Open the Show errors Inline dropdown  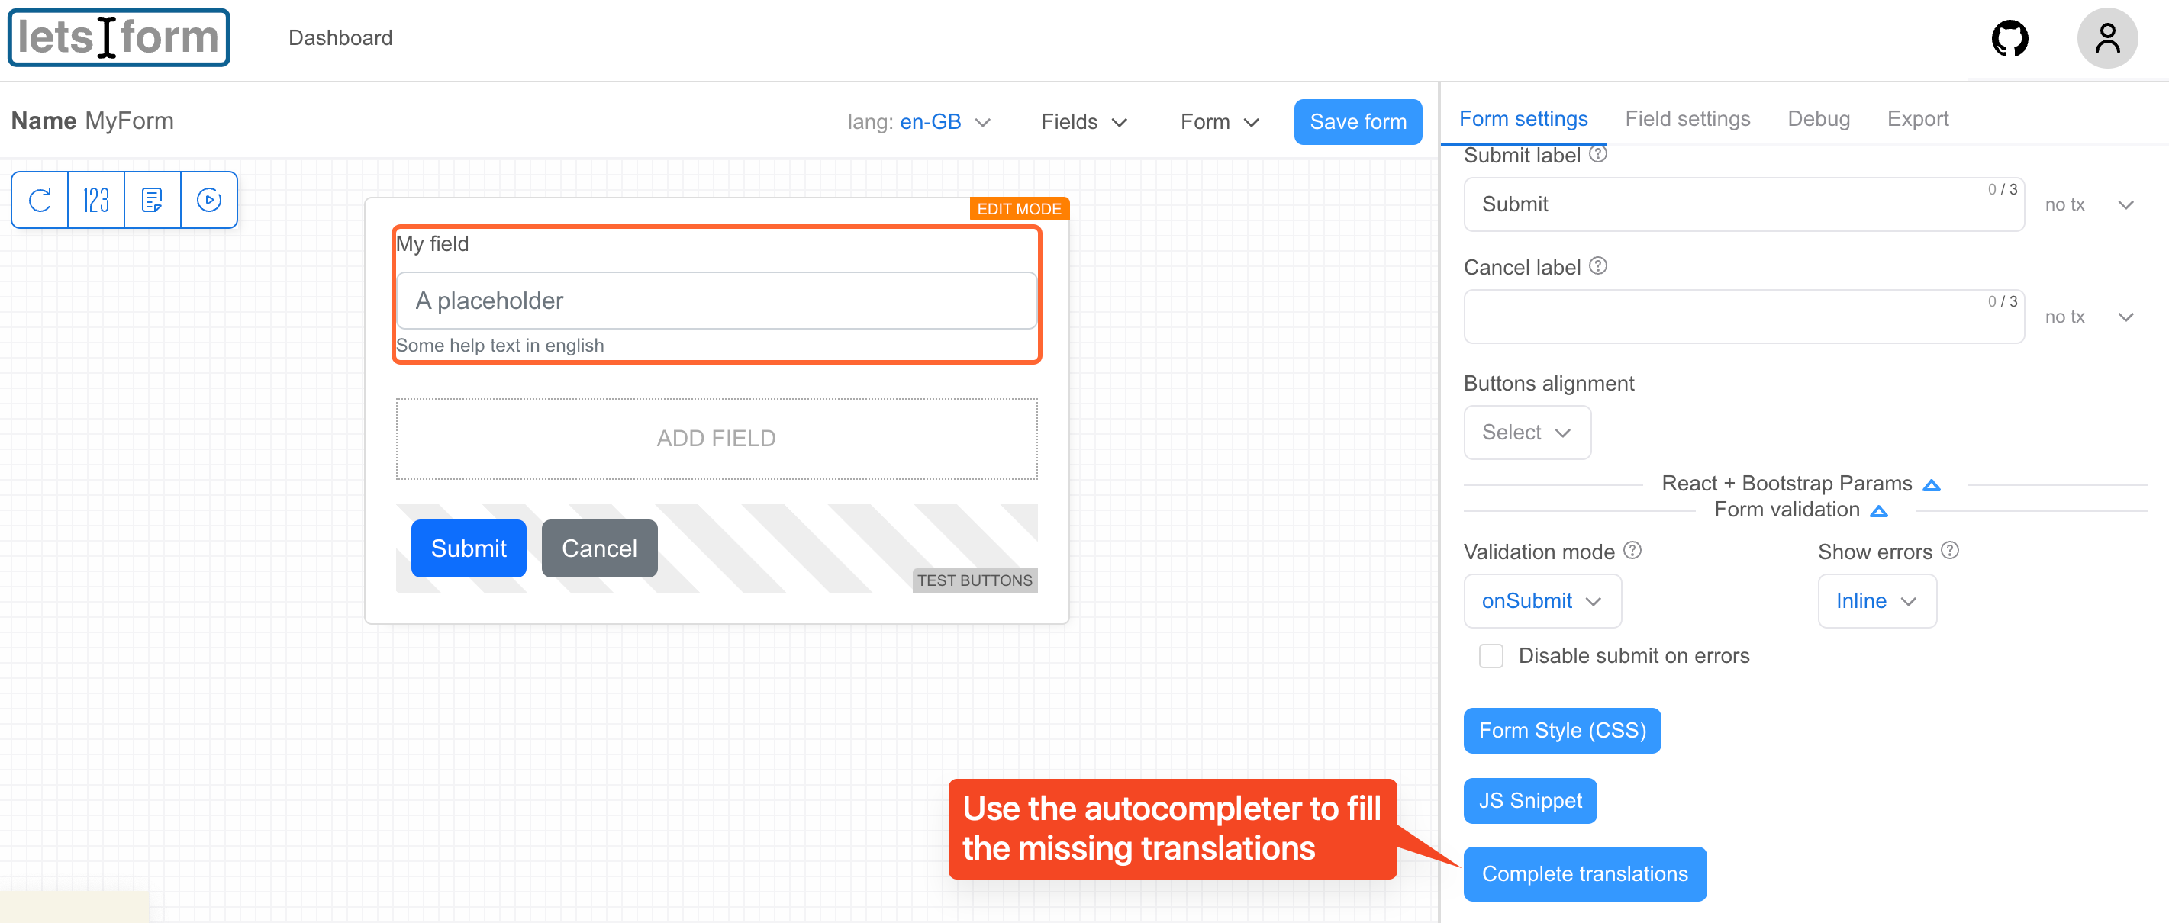(1876, 601)
